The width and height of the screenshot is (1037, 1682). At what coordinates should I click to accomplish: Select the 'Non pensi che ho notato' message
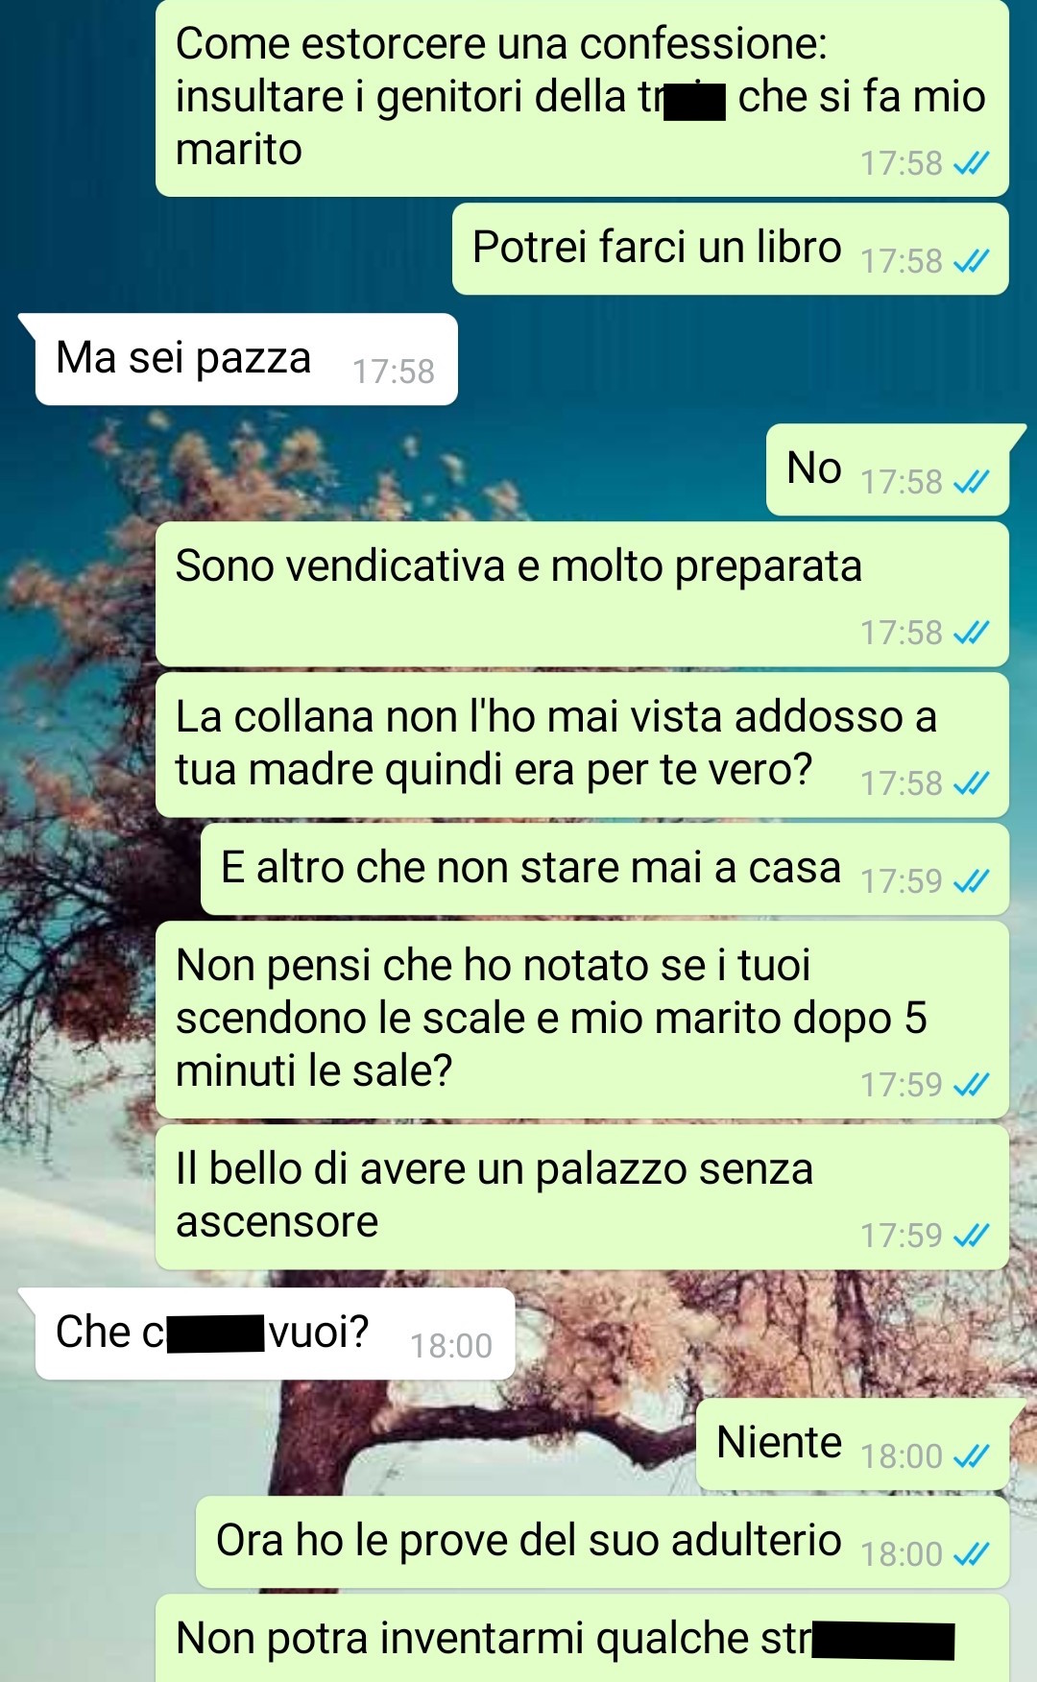click(x=582, y=1020)
